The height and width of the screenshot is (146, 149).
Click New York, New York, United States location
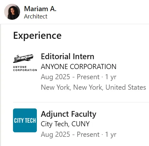(x=93, y=87)
